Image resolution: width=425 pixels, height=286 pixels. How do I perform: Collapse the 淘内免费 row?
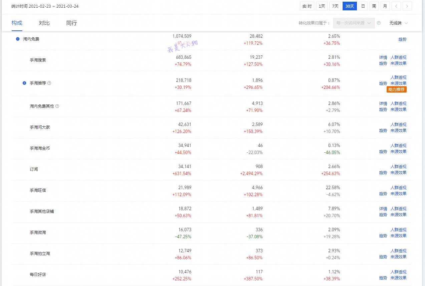pos(18,39)
